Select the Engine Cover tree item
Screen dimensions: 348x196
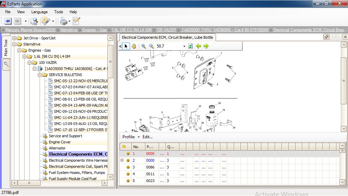60,142
